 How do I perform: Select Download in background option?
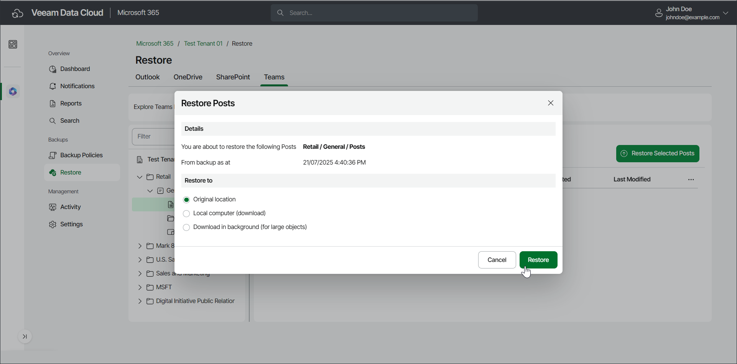click(186, 227)
